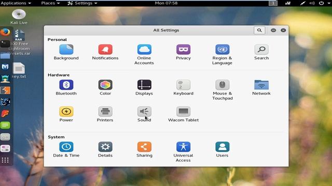Open the gray keyboard-like app in dock

tap(5, 137)
